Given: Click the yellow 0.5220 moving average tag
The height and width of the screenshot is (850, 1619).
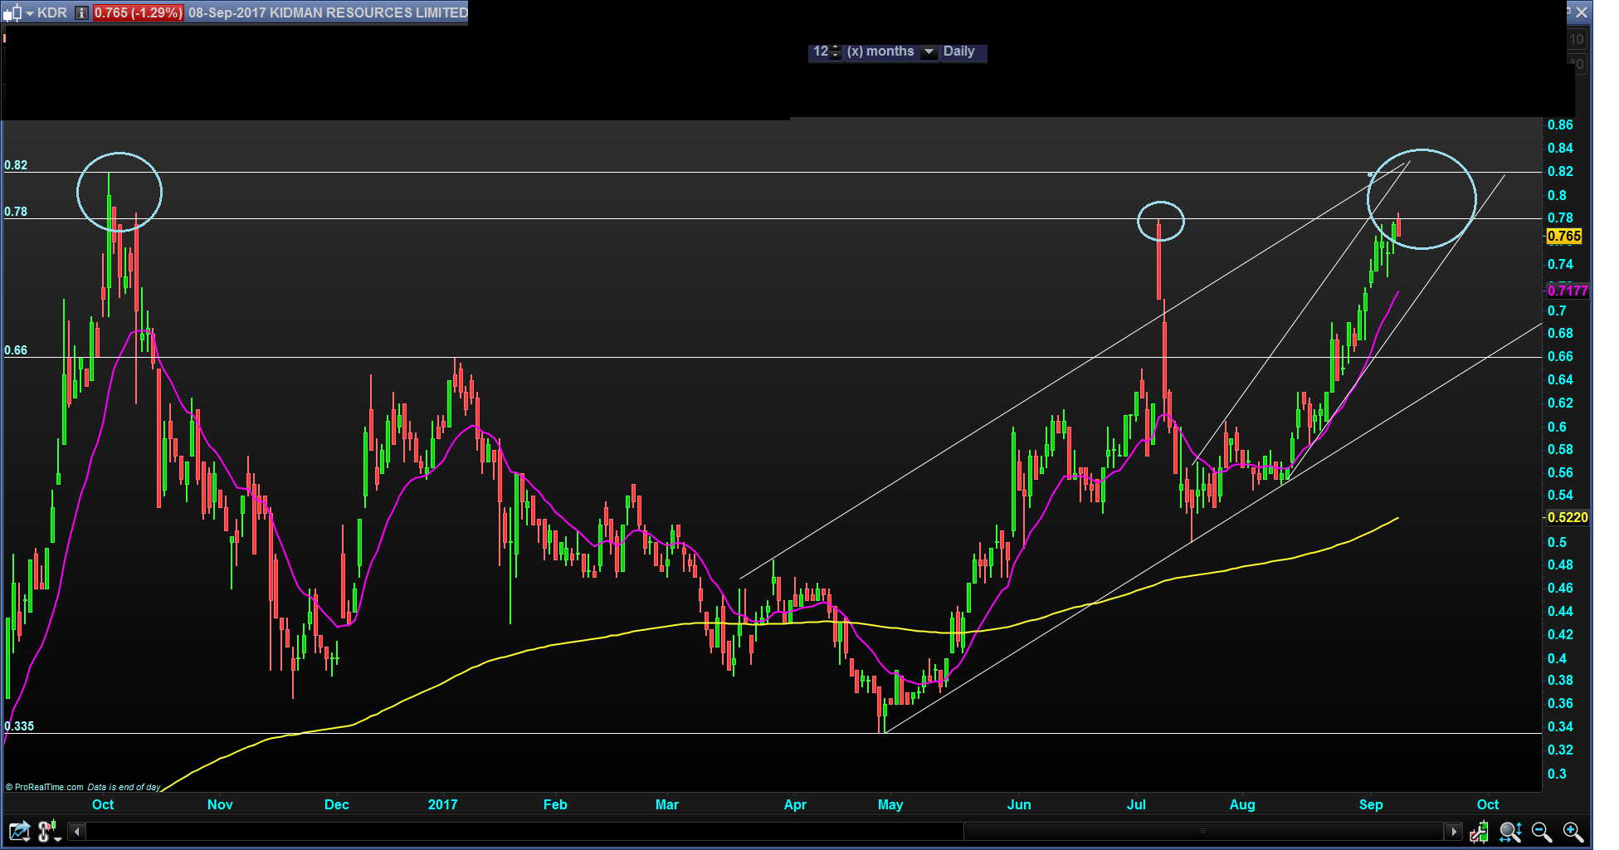Looking at the screenshot, I should [x=1568, y=517].
